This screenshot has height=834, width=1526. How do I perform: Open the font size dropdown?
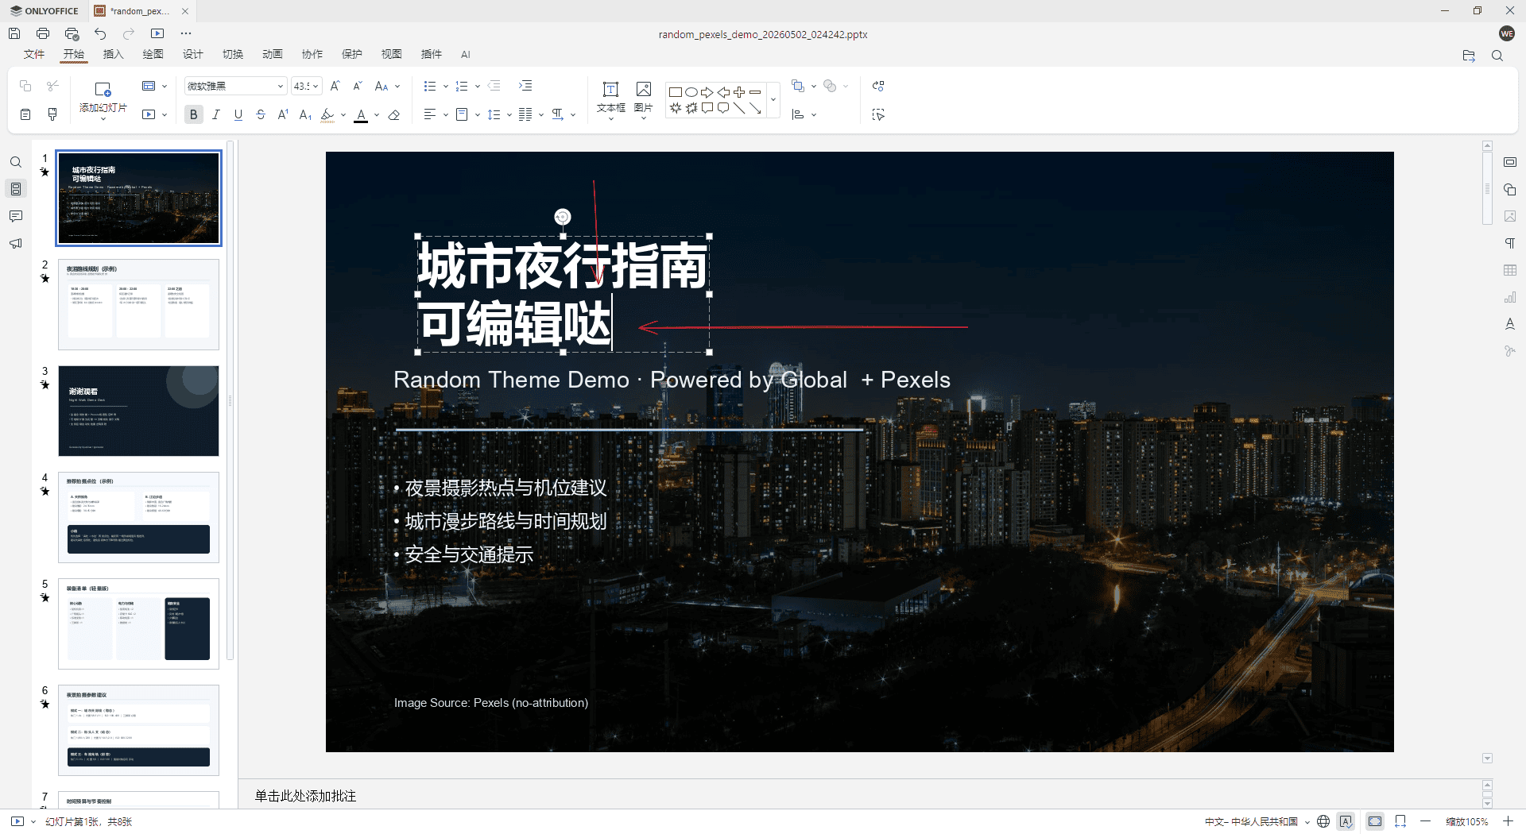[316, 86]
